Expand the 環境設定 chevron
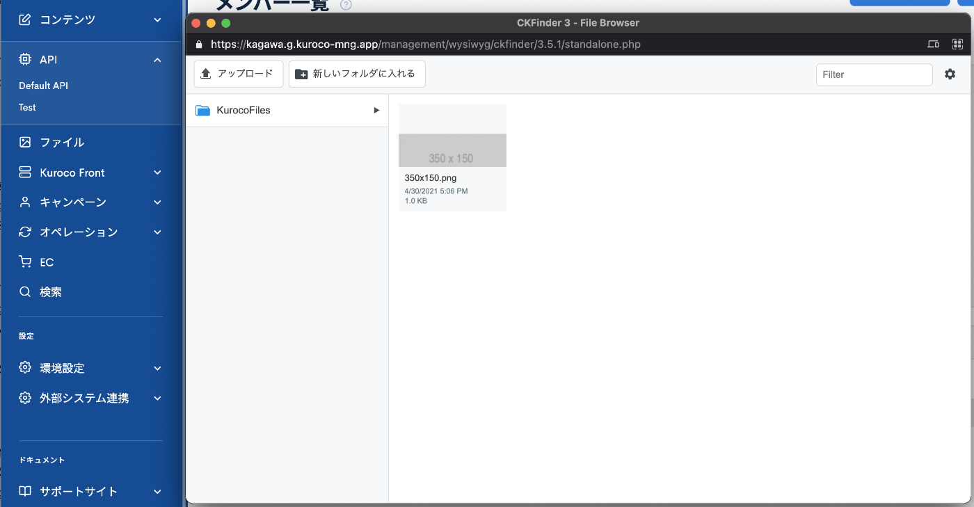 point(157,368)
